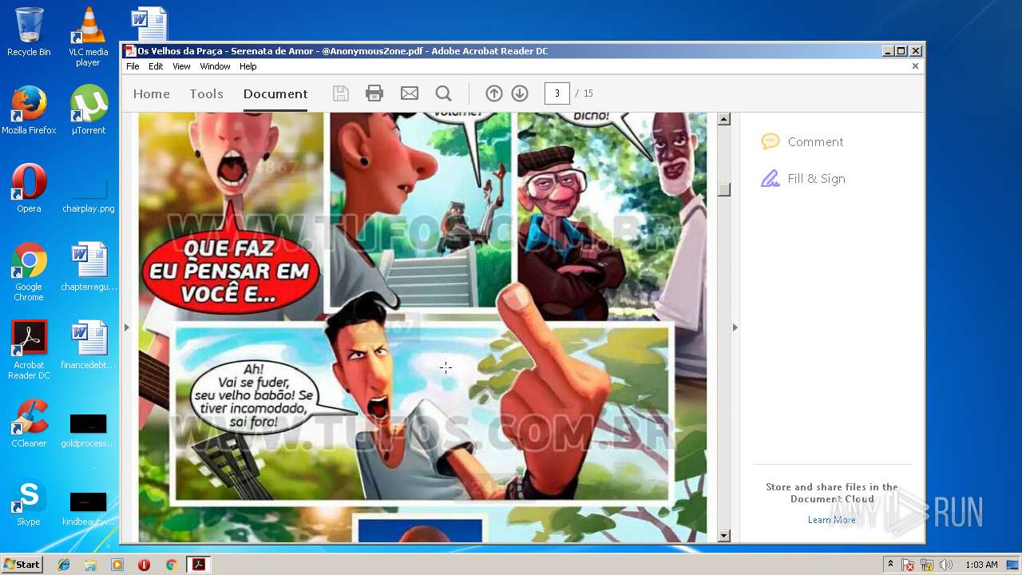The width and height of the screenshot is (1022, 575).
Task: Open the Edit menu
Action: point(156,66)
